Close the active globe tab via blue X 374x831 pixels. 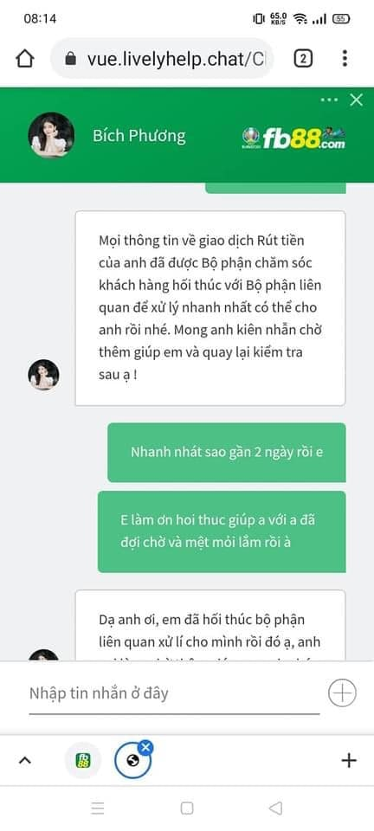coord(145,748)
